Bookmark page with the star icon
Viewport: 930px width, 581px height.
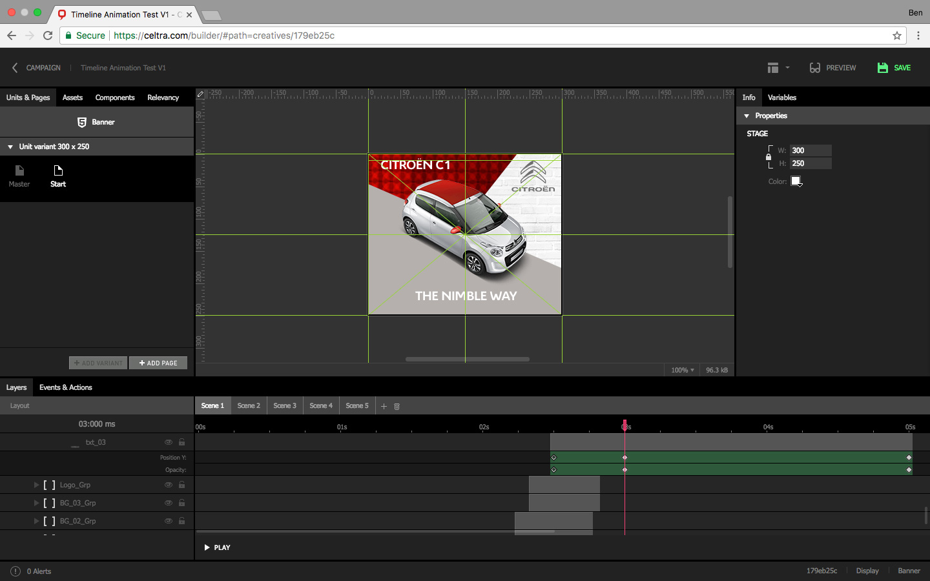tap(896, 36)
